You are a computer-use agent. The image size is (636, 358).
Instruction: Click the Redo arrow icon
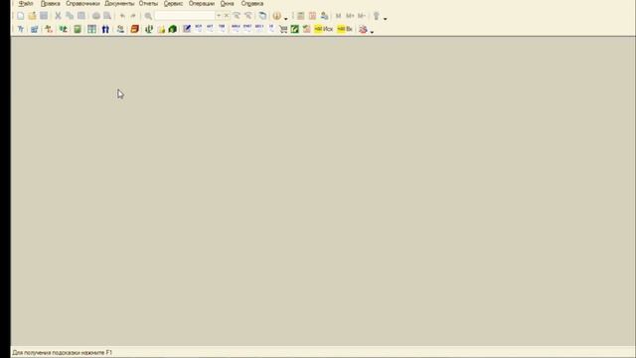click(133, 16)
